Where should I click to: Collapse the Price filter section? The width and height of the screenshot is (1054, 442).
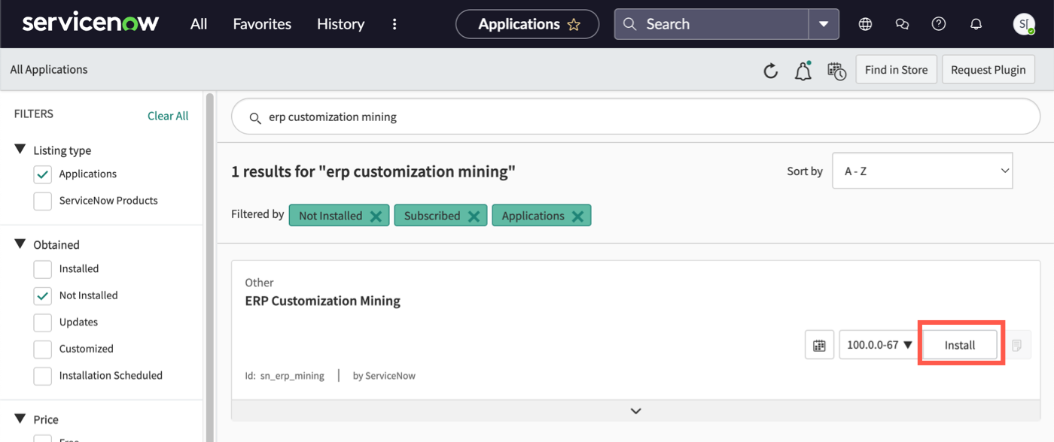[20, 419]
